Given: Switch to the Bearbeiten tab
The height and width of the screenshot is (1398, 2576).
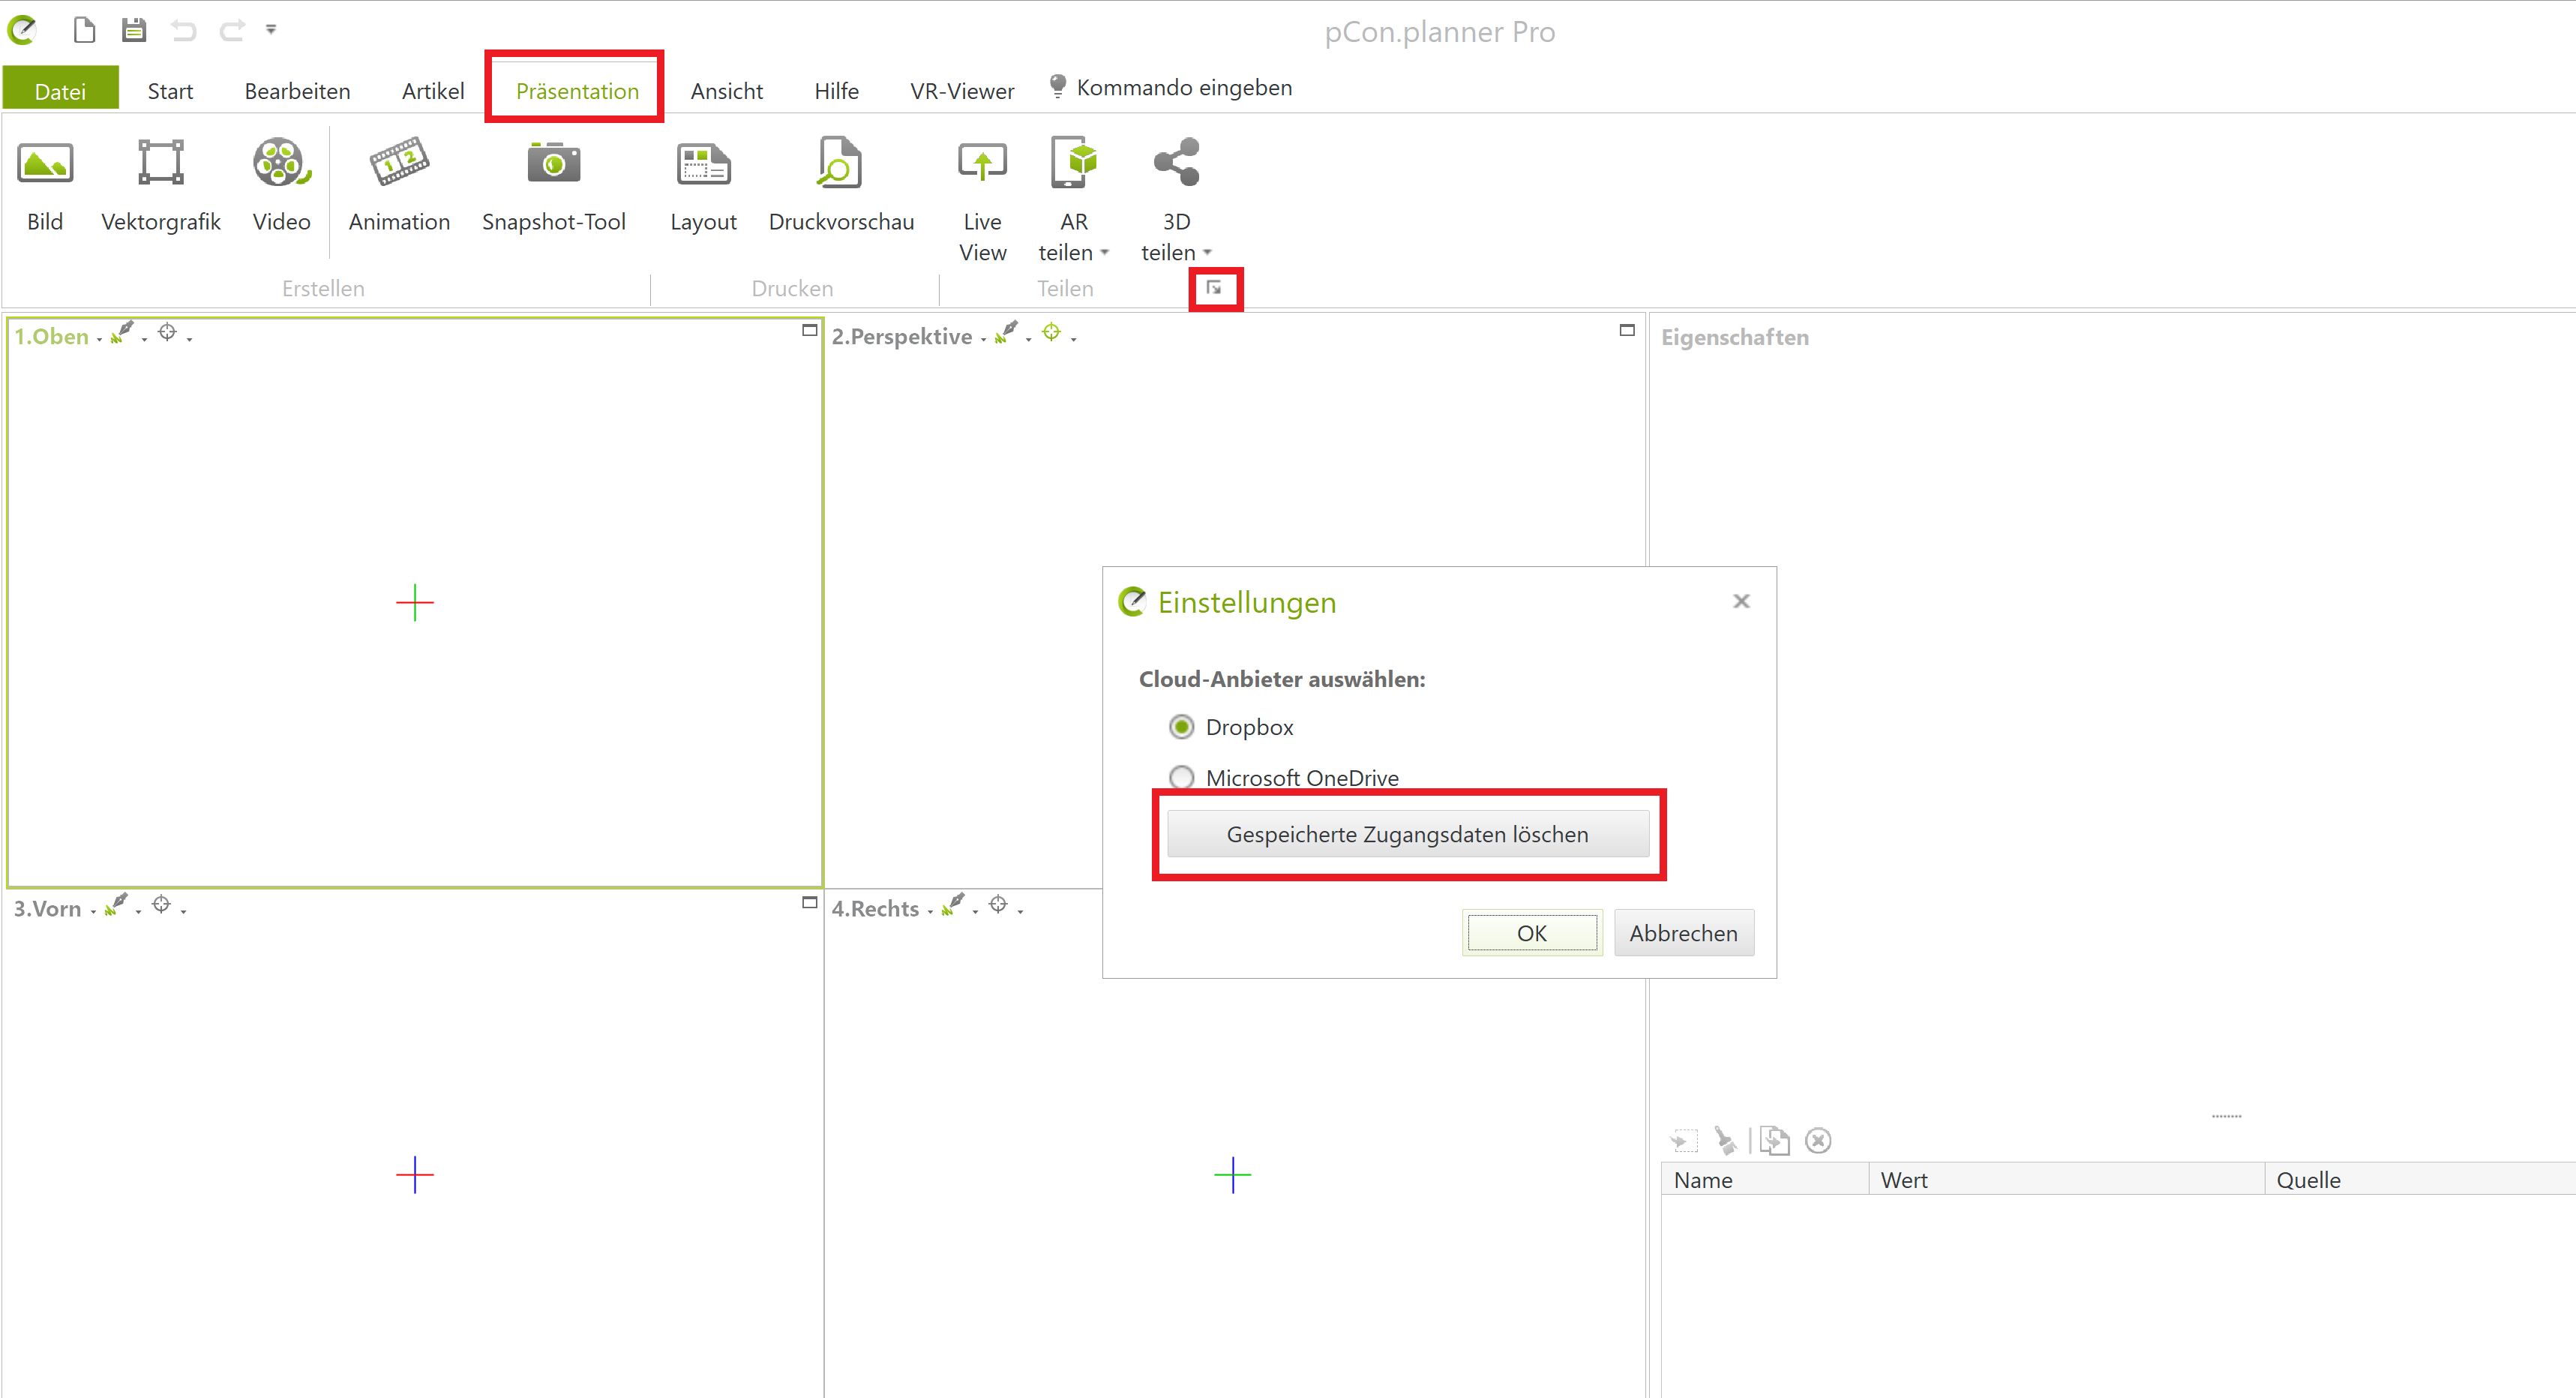Looking at the screenshot, I should tap(297, 91).
